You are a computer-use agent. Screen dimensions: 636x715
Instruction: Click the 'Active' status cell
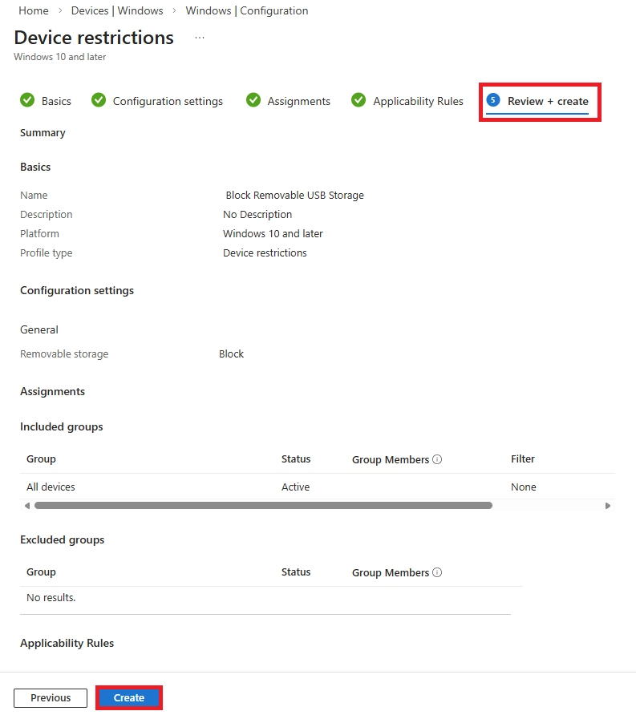296,487
